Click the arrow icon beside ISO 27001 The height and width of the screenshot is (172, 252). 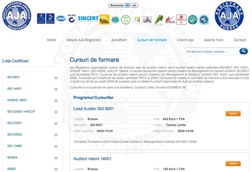coord(56,123)
